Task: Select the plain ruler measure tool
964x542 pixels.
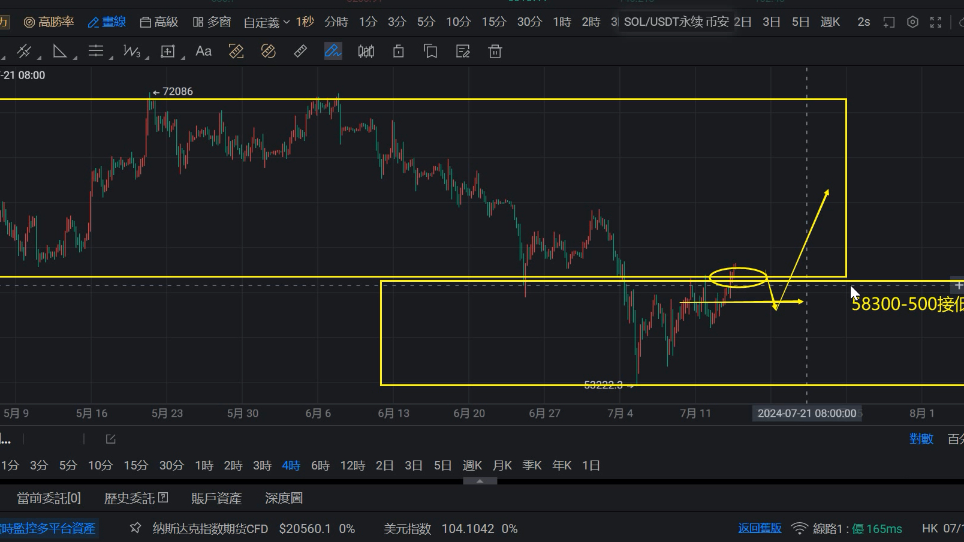Action: coord(300,52)
